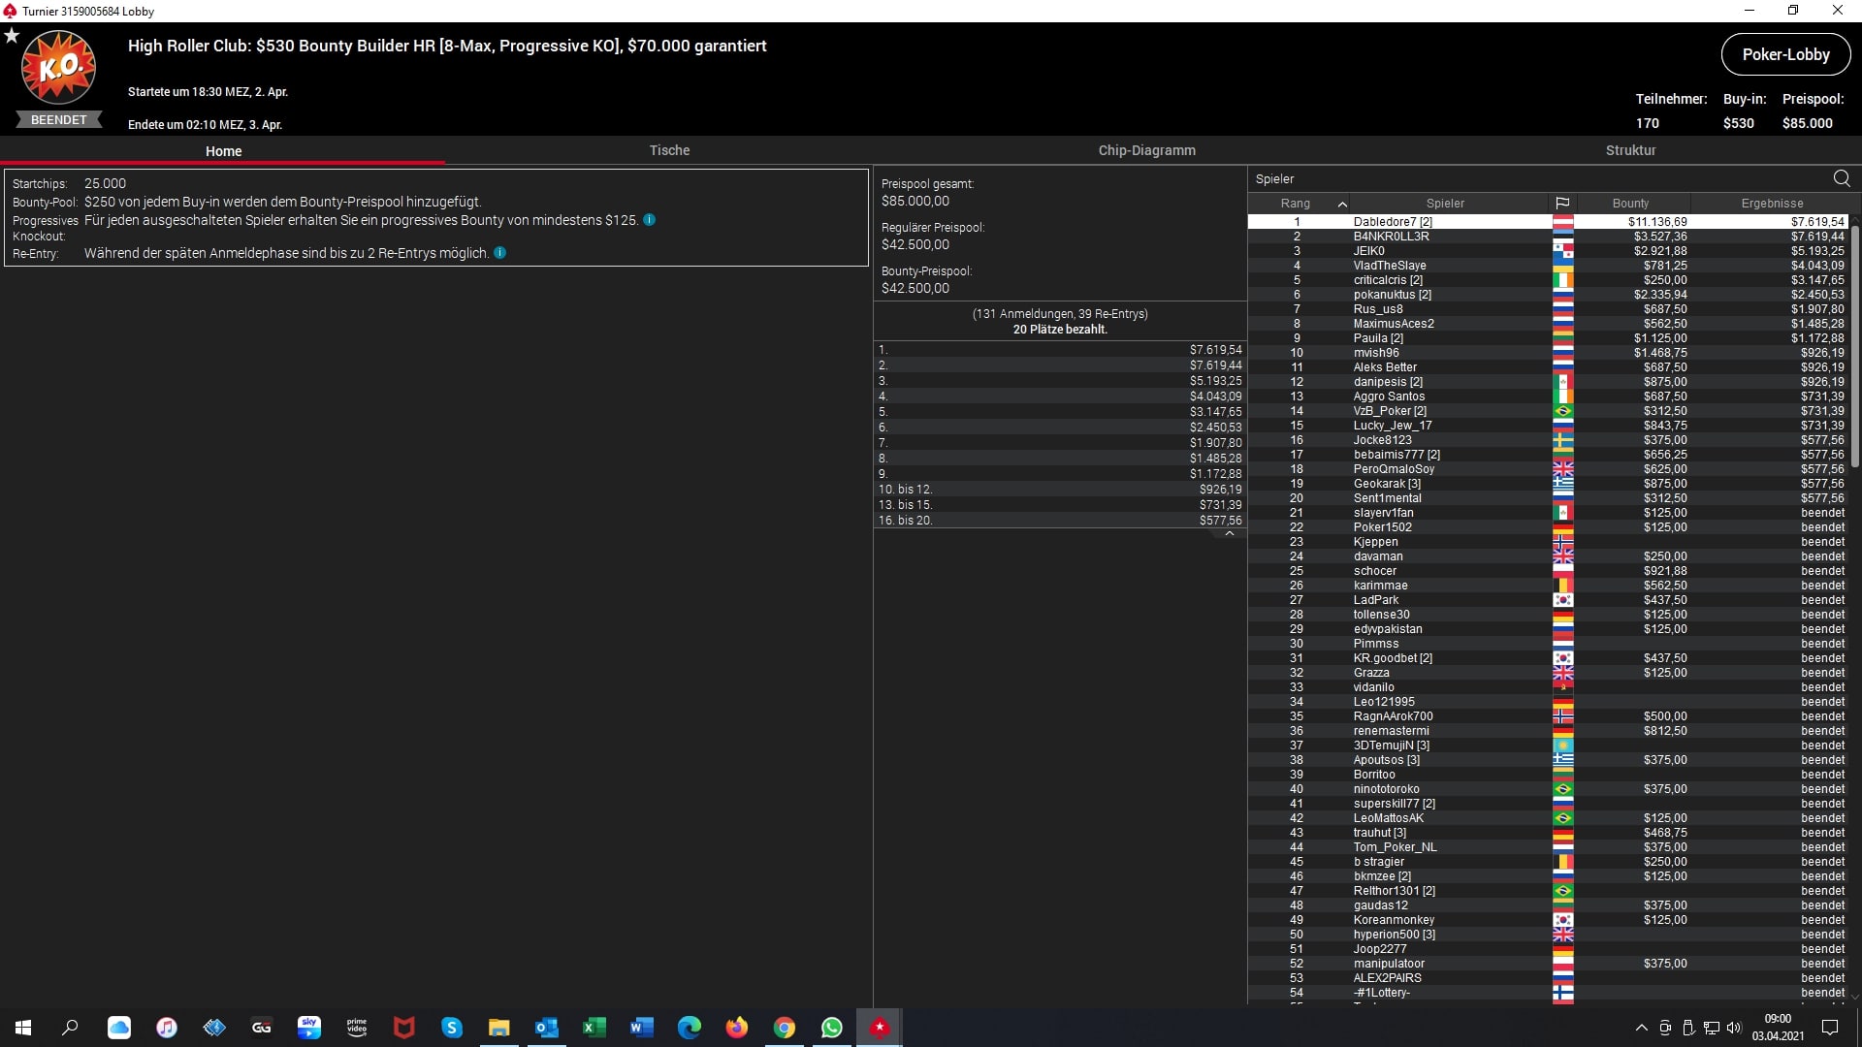The width and height of the screenshot is (1862, 1047).
Task: Click the Poker-Lobby button
Action: tap(1785, 55)
